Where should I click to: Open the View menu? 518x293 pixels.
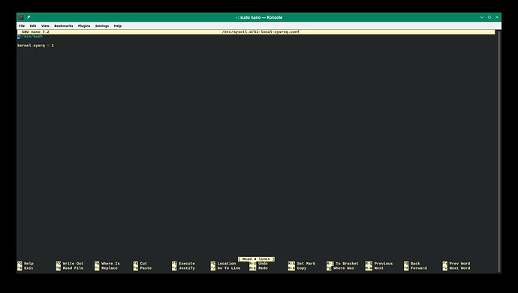pyautogui.click(x=45, y=25)
